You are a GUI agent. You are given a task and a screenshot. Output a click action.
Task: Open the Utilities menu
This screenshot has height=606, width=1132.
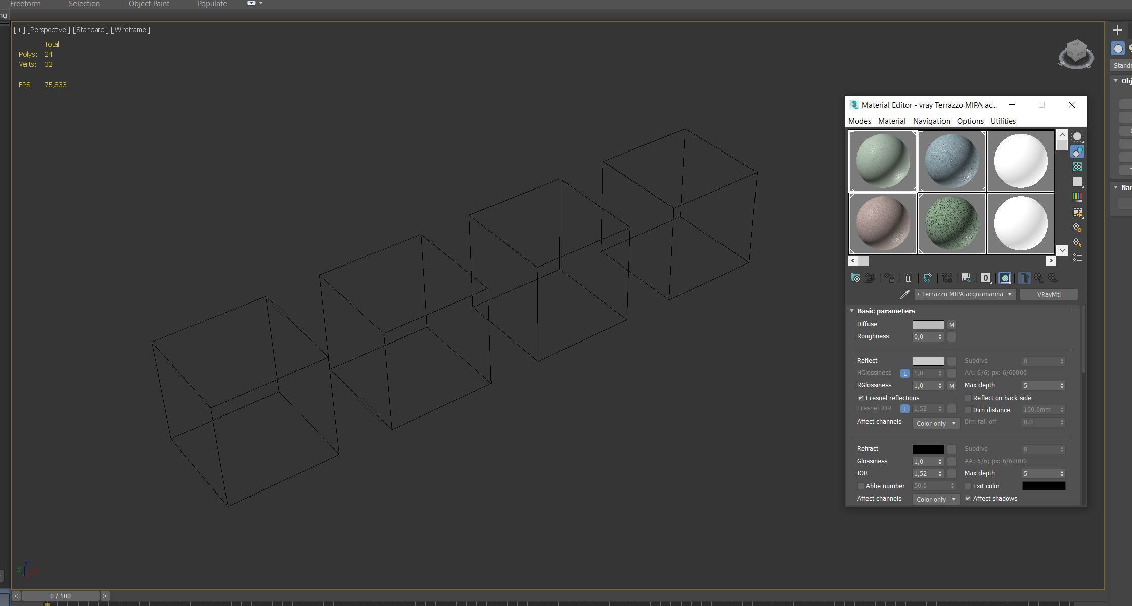tap(1003, 121)
